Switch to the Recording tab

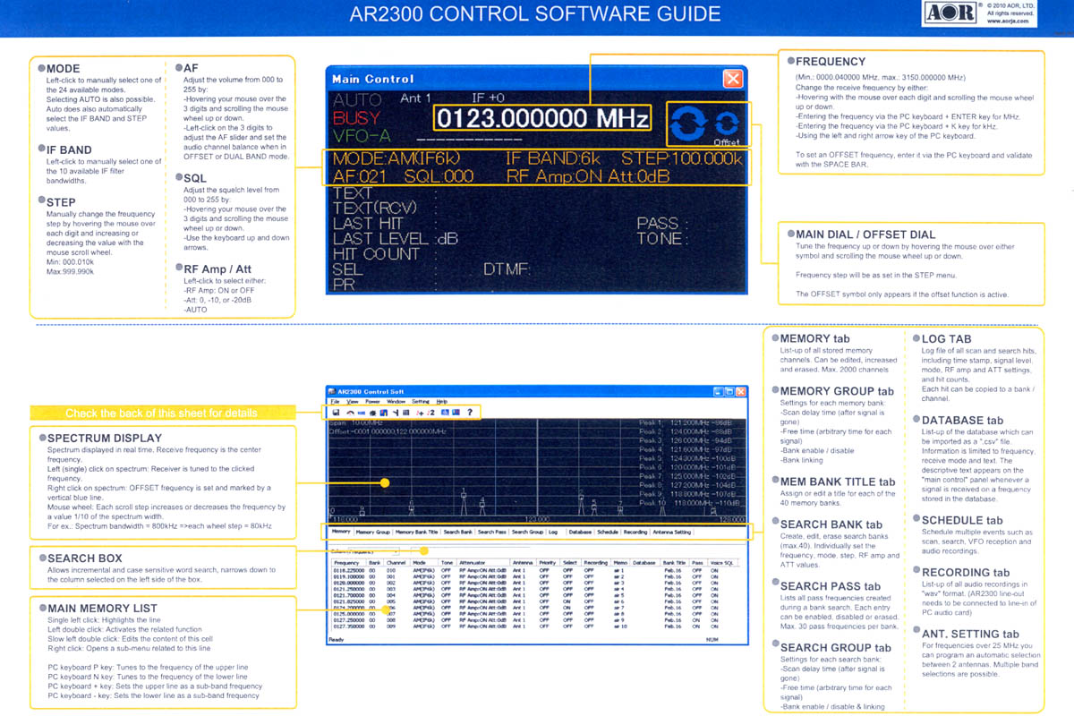click(x=635, y=532)
